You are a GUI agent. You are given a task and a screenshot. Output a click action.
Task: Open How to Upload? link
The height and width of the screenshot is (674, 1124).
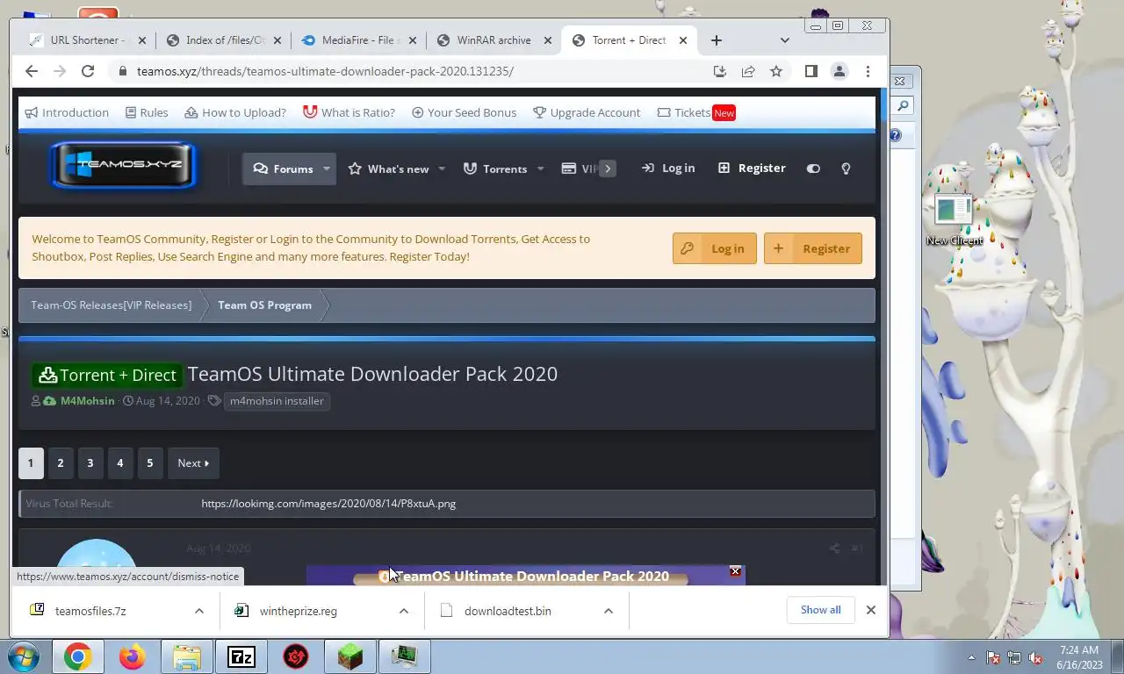click(x=235, y=112)
